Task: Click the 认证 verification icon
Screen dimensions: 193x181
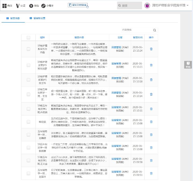Action: (x=21, y=6)
